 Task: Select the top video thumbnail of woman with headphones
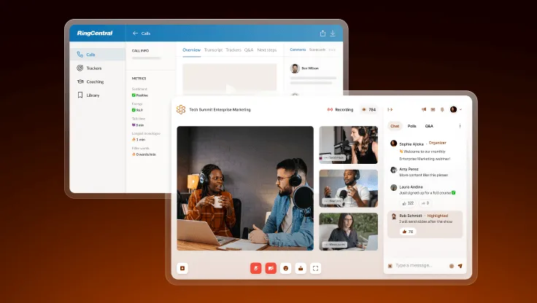(x=349, y=145)
